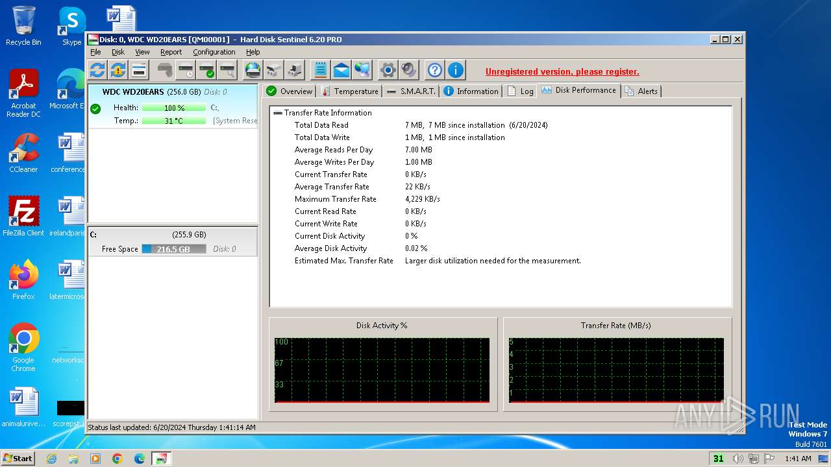Click the Firefox desktop icon

[23, 280]
